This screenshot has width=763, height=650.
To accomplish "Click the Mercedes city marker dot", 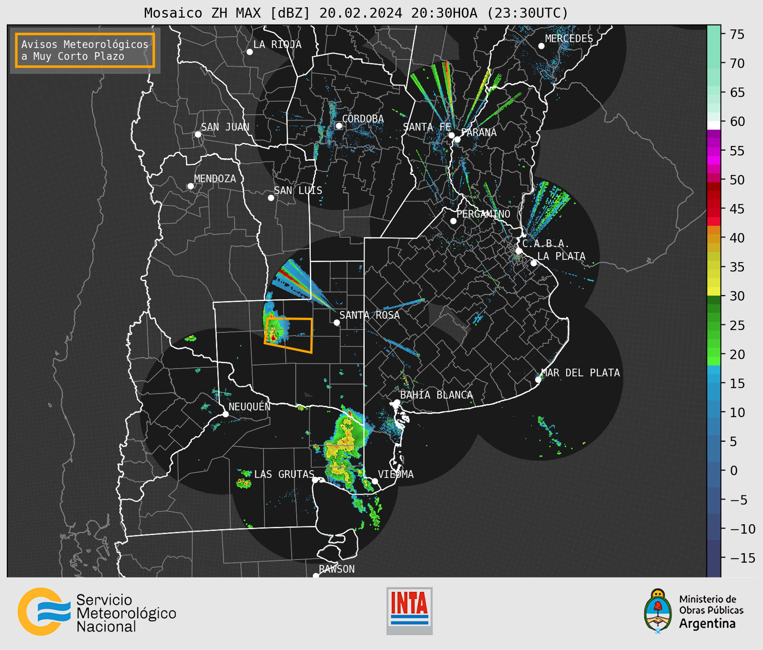I will (541, 46).
